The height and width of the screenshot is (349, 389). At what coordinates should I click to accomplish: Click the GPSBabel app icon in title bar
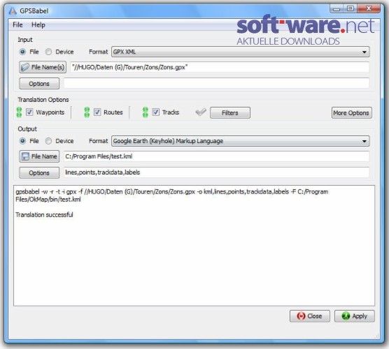[x=13, y=11]
